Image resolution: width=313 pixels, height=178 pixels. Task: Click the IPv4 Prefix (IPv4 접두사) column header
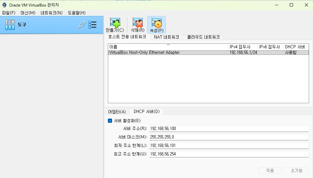click(243, 47)
